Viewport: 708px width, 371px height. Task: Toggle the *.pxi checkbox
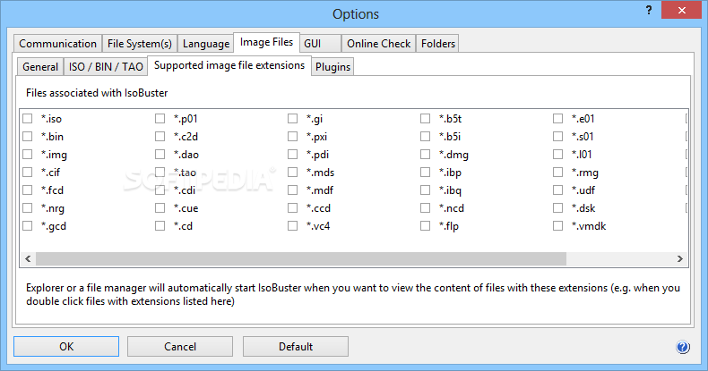coord(292,137)
